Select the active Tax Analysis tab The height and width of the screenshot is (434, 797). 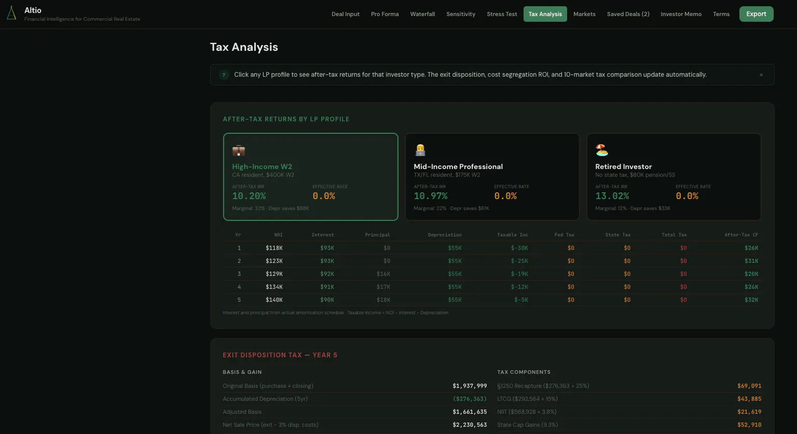pos(545,14)
